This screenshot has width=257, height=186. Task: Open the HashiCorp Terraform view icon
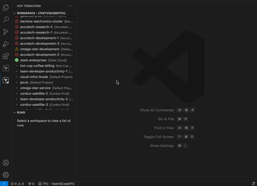(6, 68)
